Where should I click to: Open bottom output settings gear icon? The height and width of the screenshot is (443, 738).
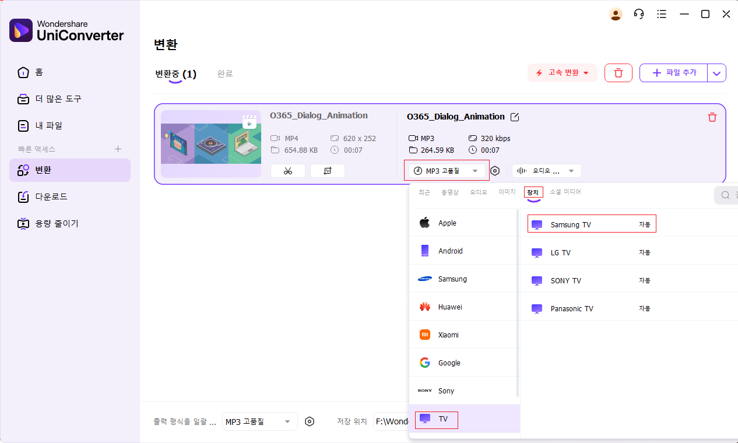(x=310, y=421)
